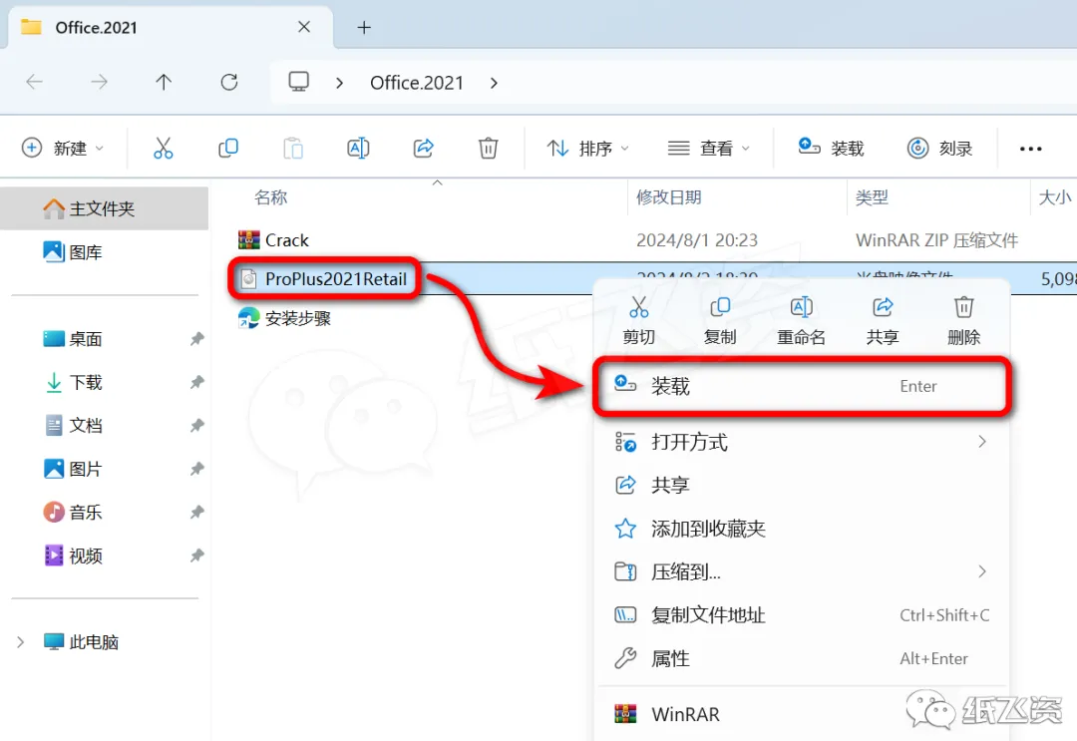Click the Cut scissors icon in toolbar
The width and height of the screenshot is (1077, 741).
(x=163, y=148)
